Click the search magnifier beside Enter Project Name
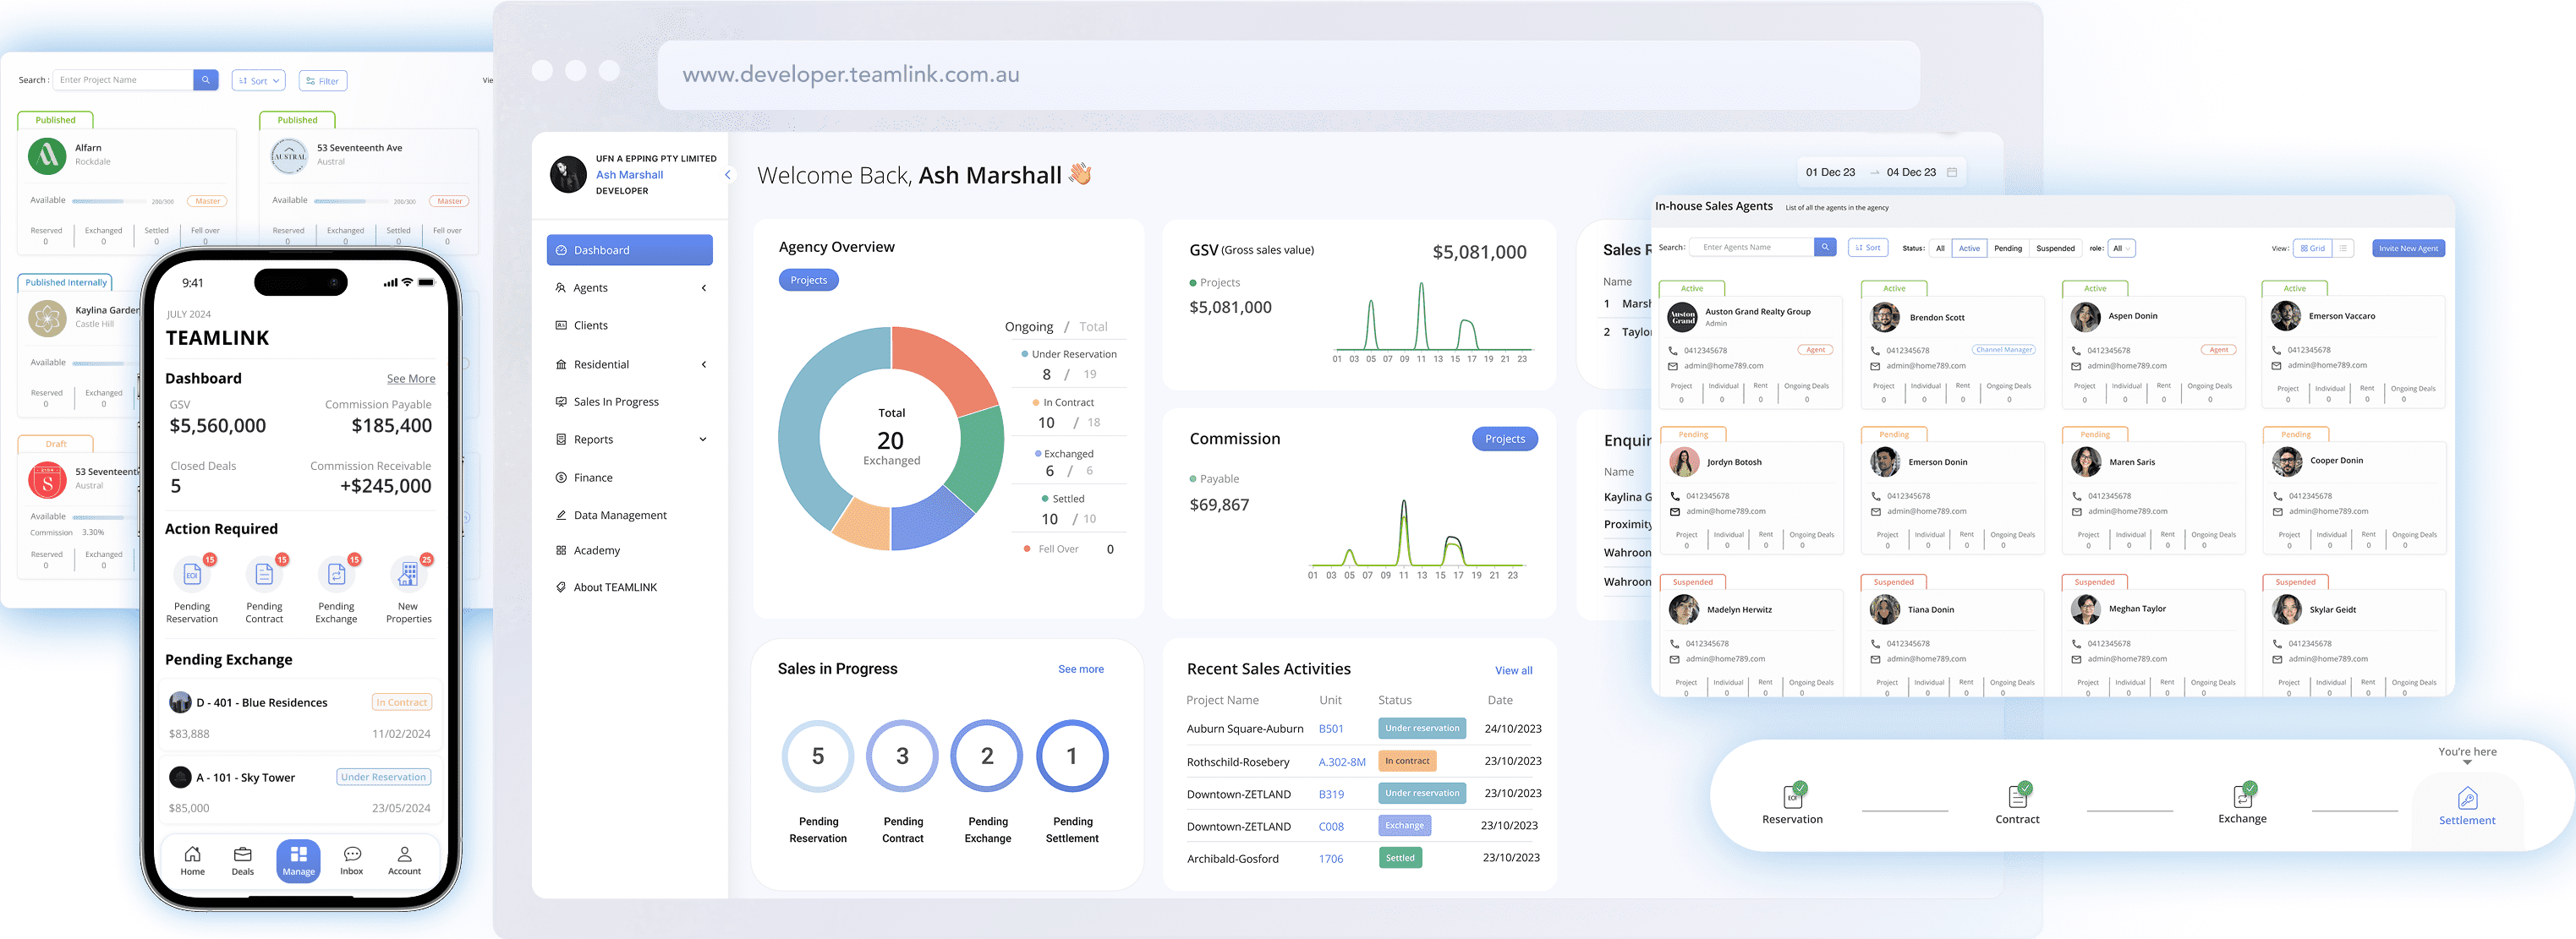 [x=206, y=80]
